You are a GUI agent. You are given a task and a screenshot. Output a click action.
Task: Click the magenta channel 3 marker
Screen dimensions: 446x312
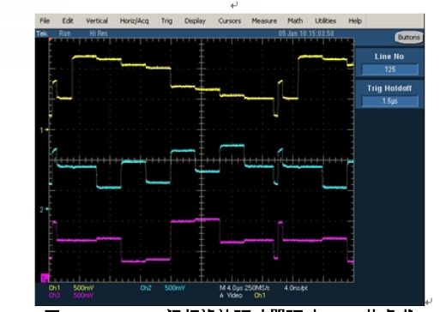coord(45,278)
